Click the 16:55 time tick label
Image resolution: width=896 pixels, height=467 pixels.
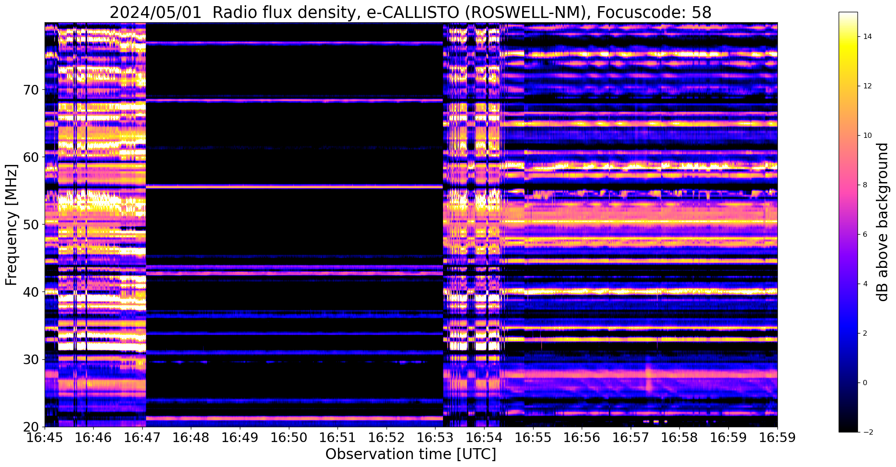[x=533, y=438]
